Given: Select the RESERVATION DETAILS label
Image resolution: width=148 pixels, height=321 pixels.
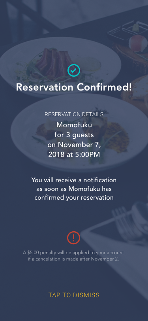Looking at the screenshot, I should point(74,114).
